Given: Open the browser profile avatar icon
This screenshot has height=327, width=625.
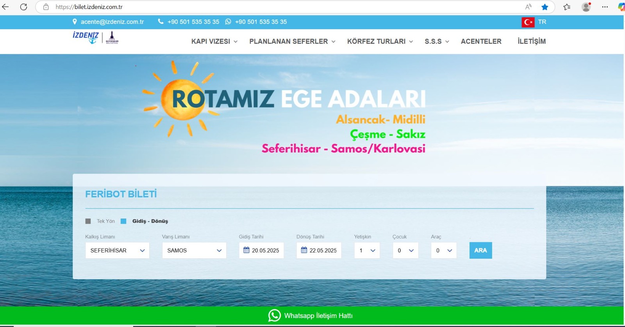Looking at the screenshot, I should pos(586,7).
